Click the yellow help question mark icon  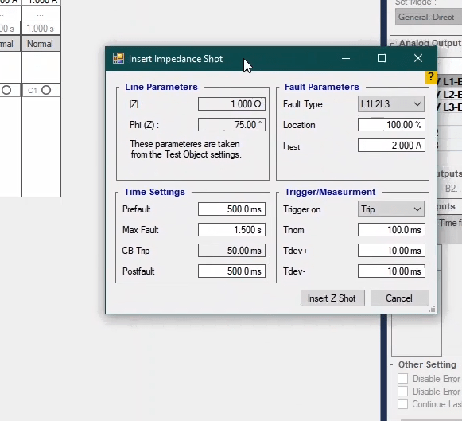431,77
